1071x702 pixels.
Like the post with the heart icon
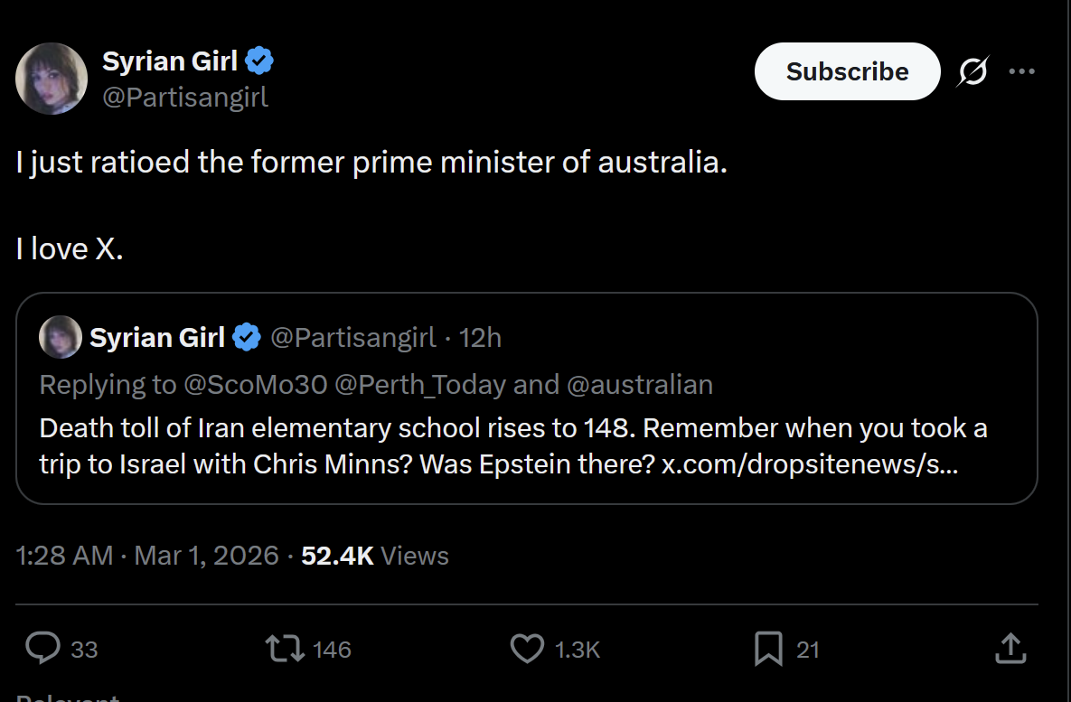click(527, 648)
